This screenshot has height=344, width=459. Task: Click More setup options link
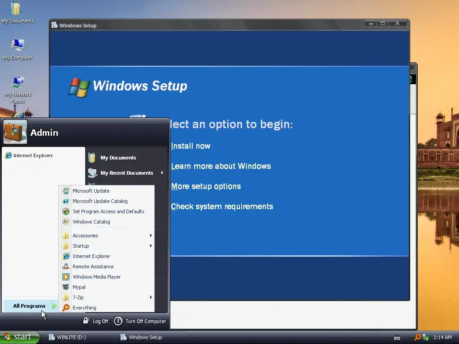[x=206, y=186]
